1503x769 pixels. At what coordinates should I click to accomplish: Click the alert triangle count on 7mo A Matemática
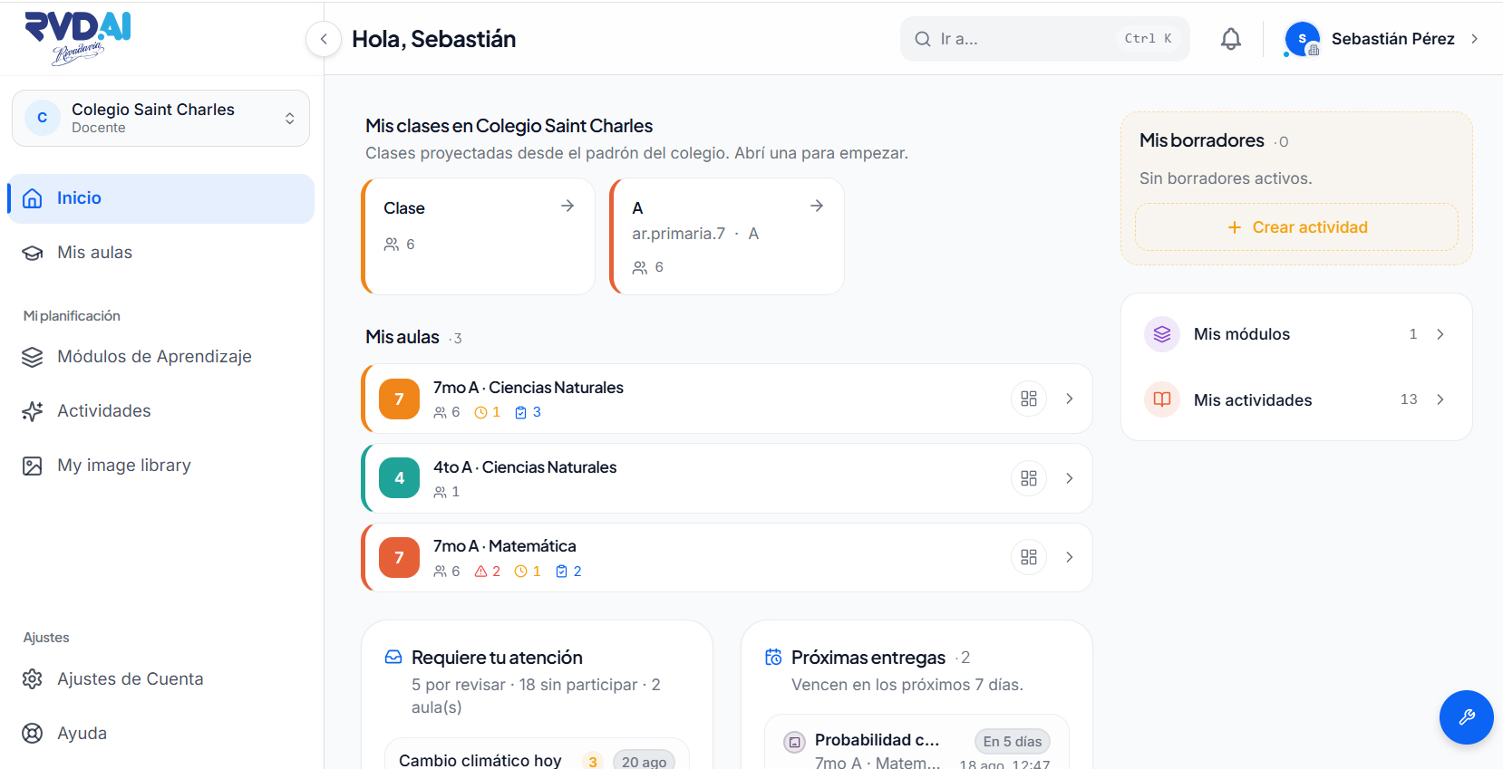point(488,572)
